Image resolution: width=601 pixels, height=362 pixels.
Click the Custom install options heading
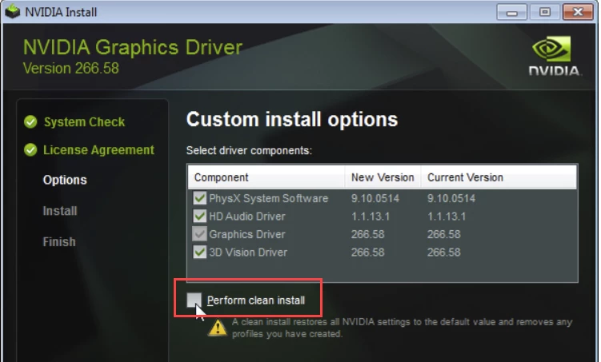point(292,119)
